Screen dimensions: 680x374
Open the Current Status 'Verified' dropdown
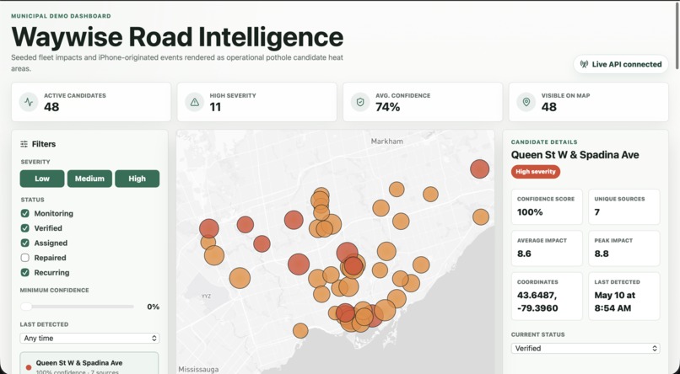pos(586,348)
